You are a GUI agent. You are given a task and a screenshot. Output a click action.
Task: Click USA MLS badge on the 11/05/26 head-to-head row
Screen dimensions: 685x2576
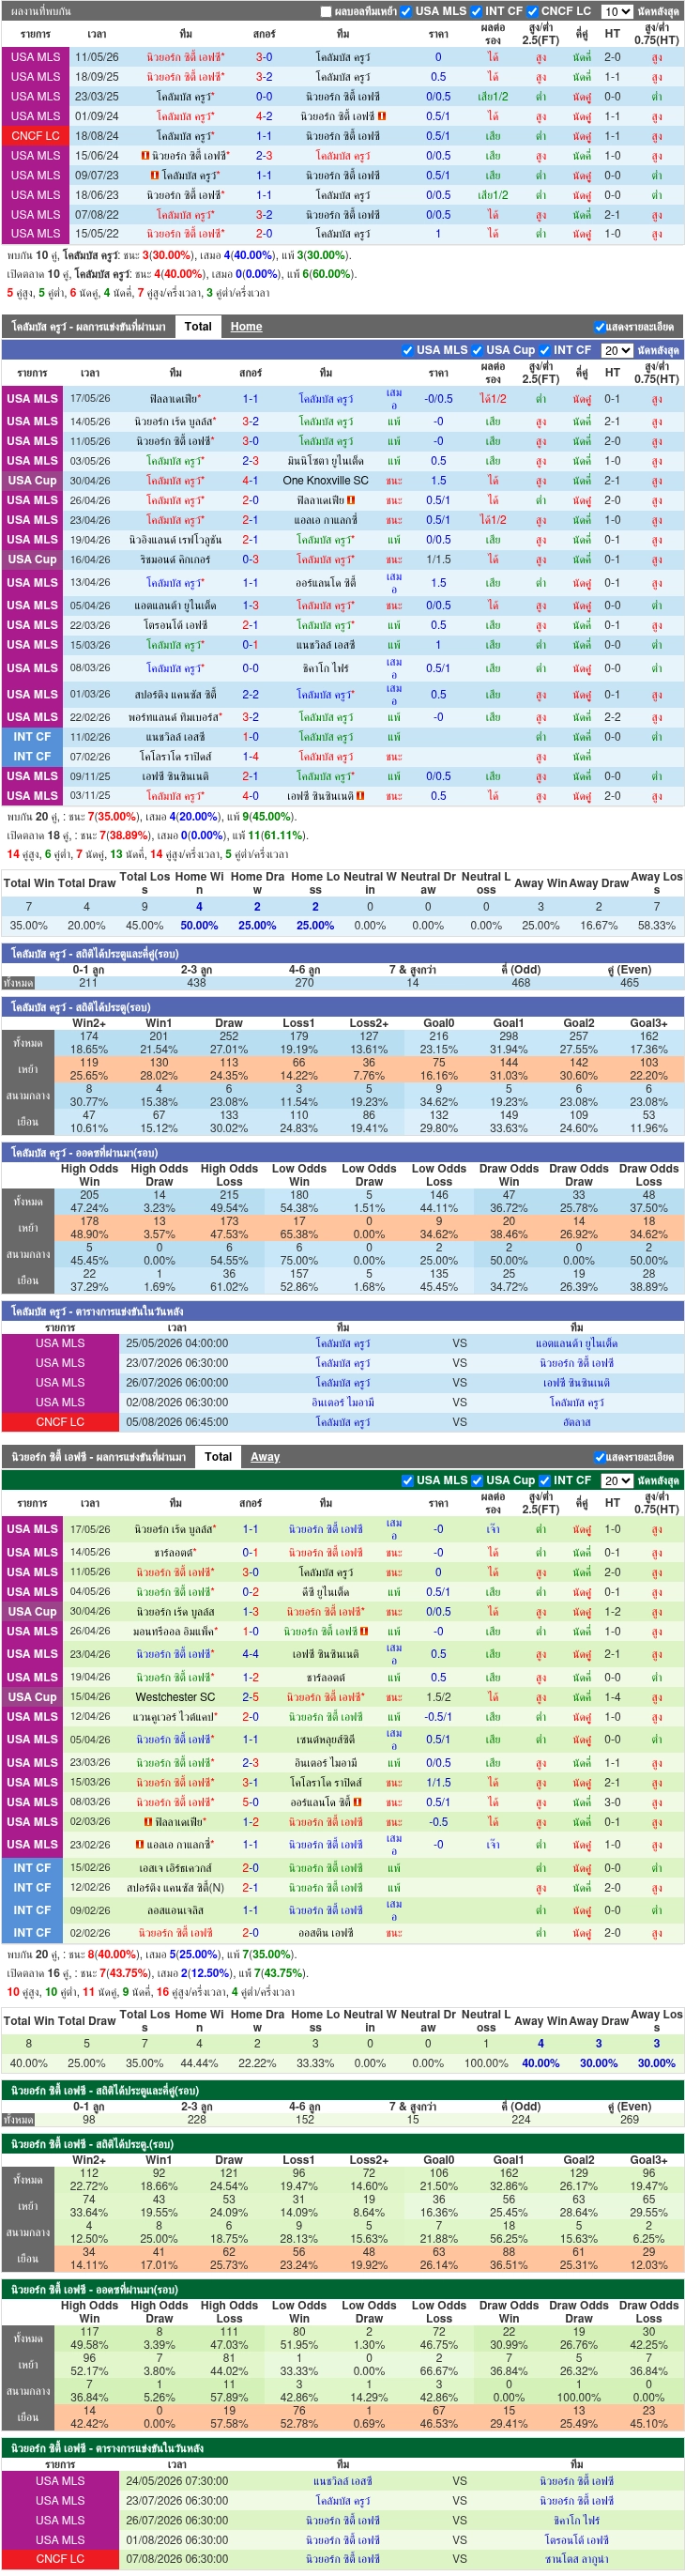click(x=35, y=57)
